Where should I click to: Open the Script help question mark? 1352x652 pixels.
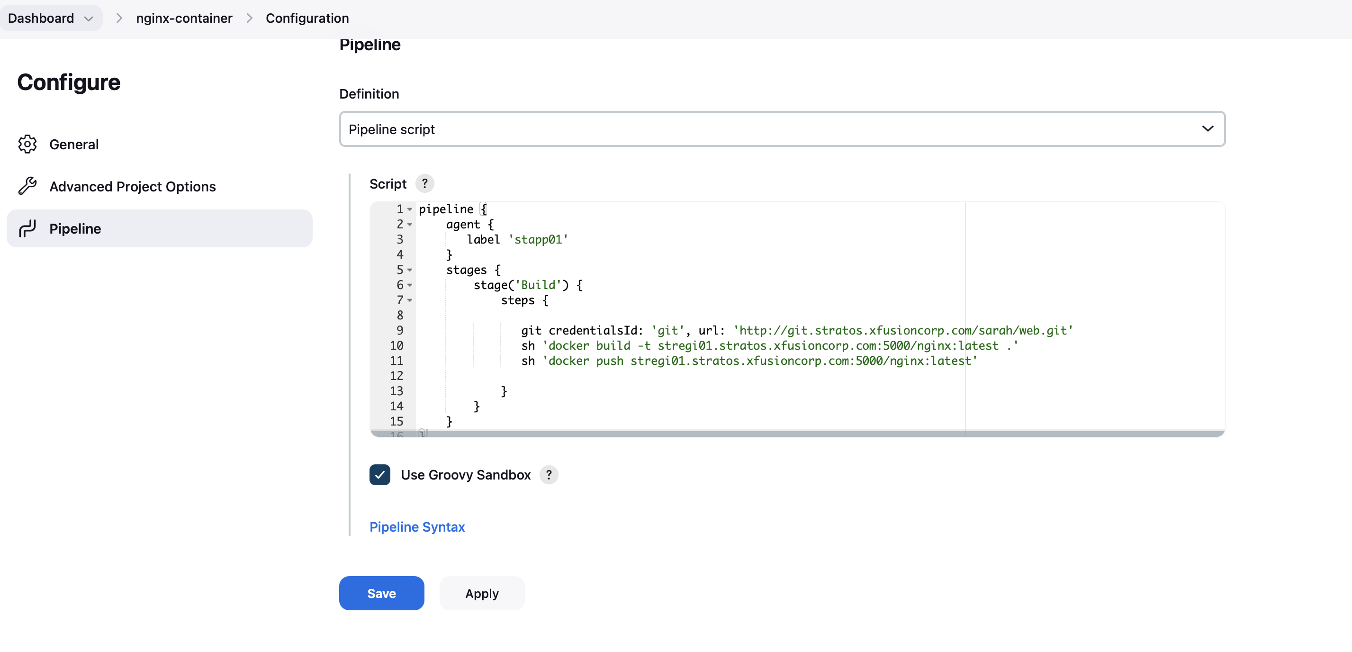point(424,183)
